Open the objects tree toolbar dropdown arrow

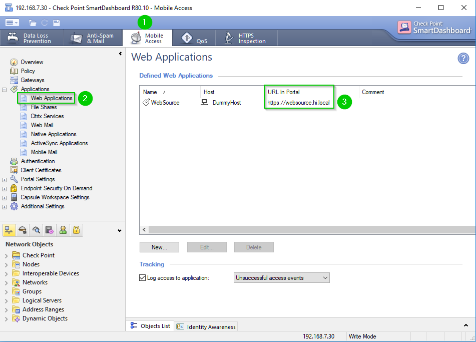(x=120, y=230)
